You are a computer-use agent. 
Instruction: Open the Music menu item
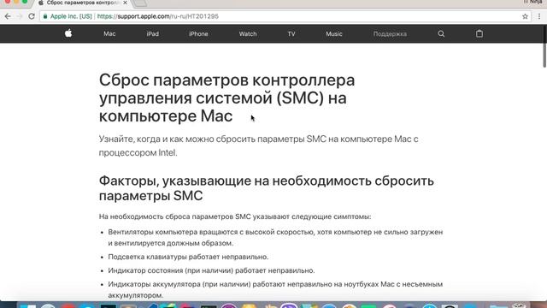[334, 34]
